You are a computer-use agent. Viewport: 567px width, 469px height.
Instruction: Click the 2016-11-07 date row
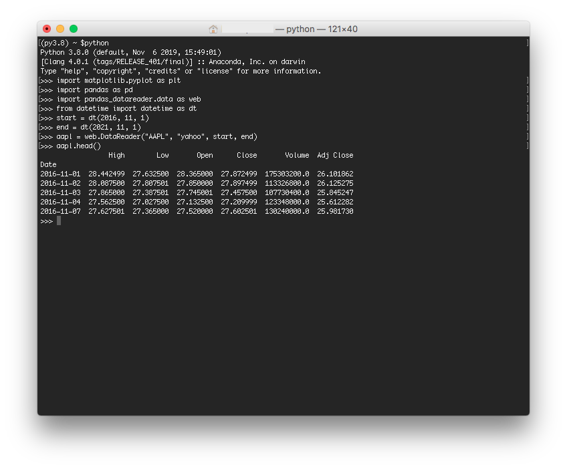(x=197, y=211)
